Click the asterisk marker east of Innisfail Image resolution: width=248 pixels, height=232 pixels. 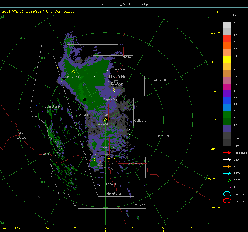coord(131,95)
